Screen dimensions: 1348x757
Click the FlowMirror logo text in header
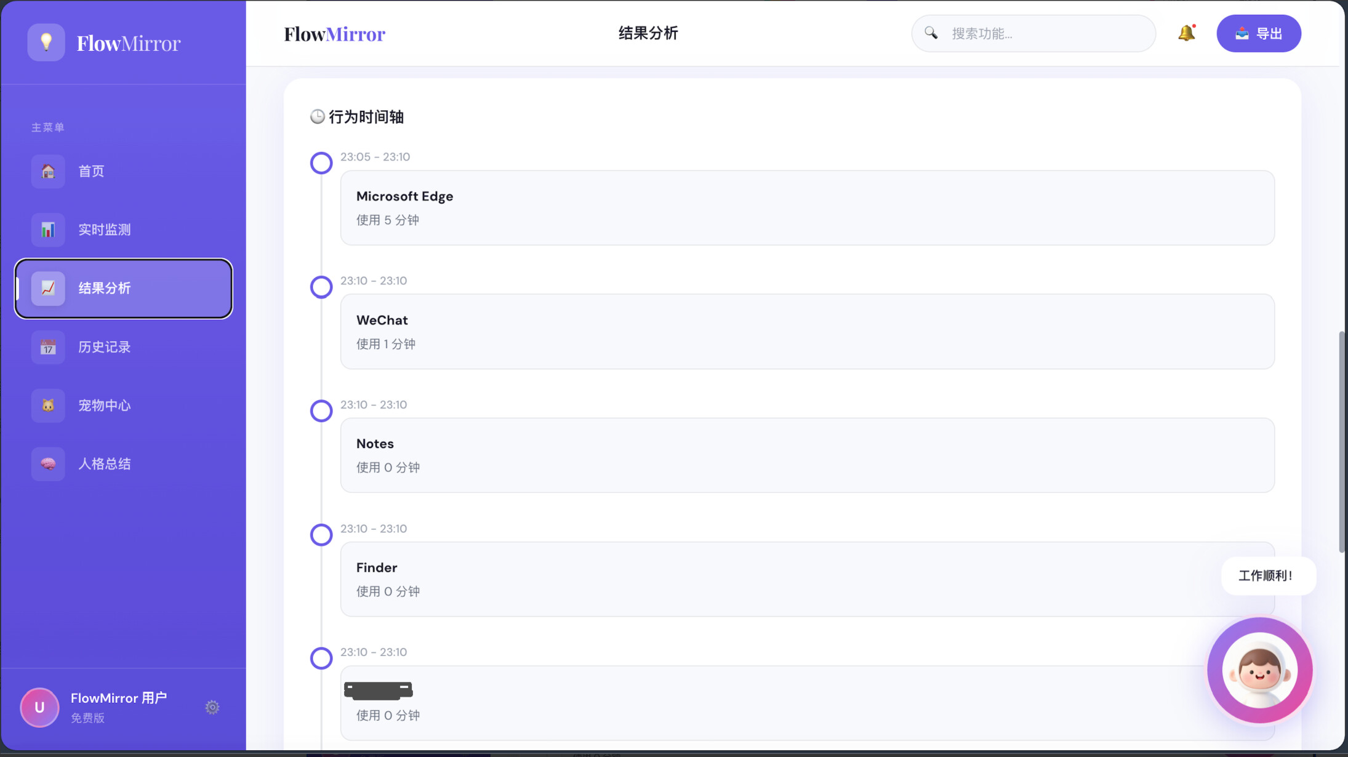click(x=334, y=34)
